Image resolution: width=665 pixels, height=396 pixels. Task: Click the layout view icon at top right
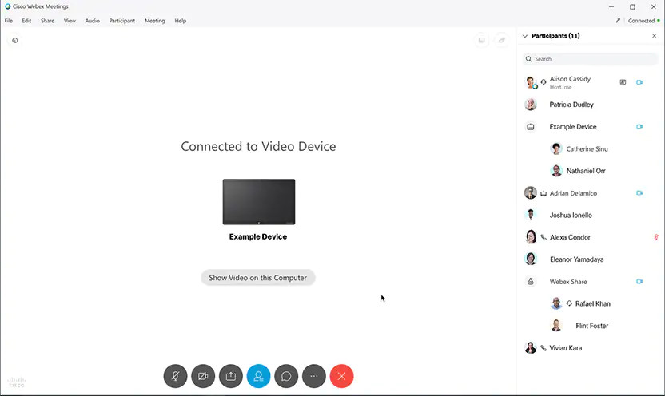(481, 40)
